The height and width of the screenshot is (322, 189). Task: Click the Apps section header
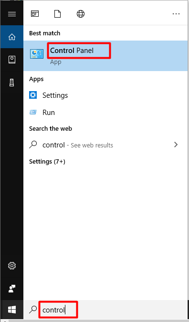[36, 79]
